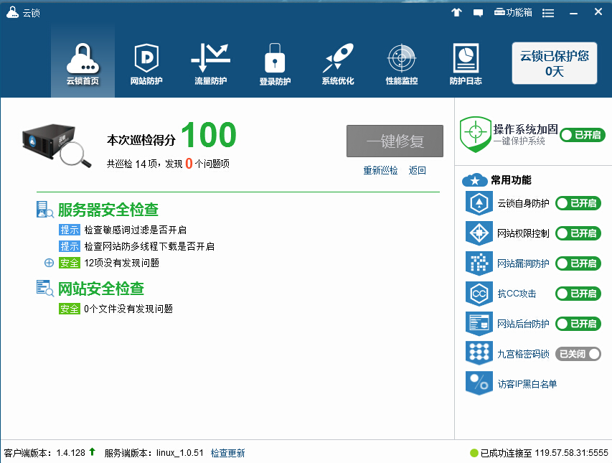
Task: Open the 网站漏洞防护 link
Action: [x=523, y=263]
